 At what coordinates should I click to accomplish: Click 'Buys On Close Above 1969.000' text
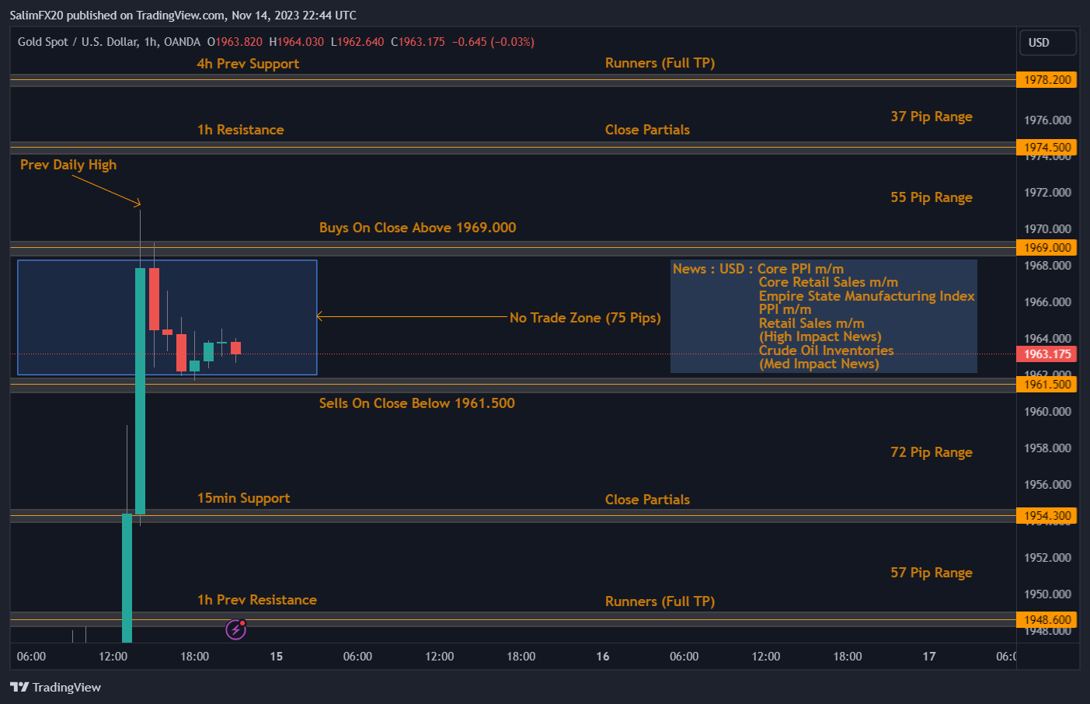coord(417,228)
